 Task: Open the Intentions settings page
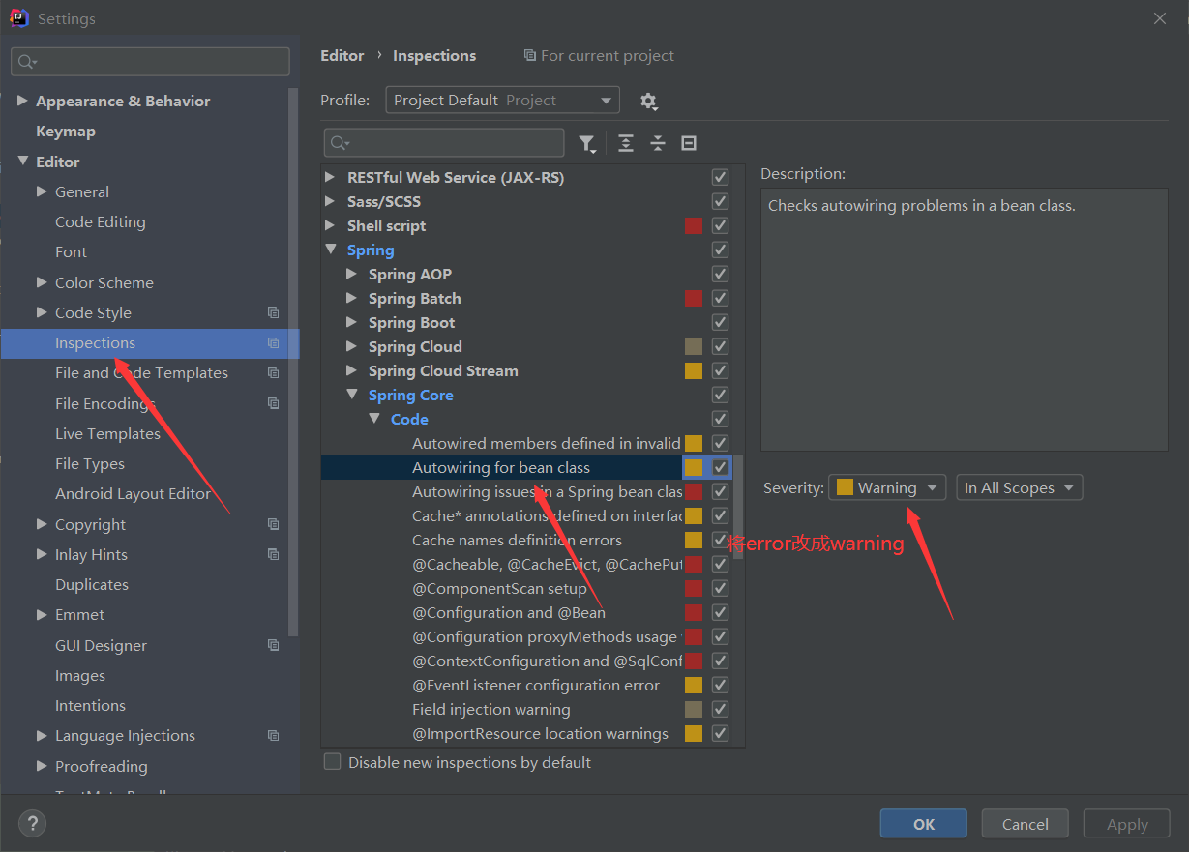90,705
